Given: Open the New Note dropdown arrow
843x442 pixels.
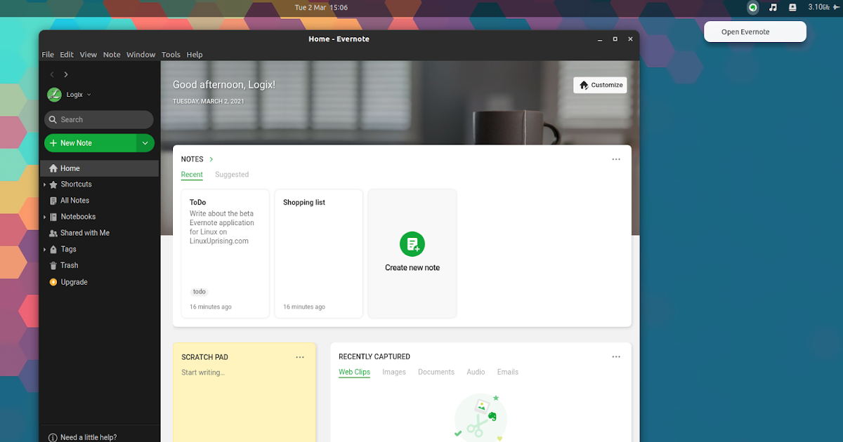Looking at the screenshot, I should coord(145,143).
